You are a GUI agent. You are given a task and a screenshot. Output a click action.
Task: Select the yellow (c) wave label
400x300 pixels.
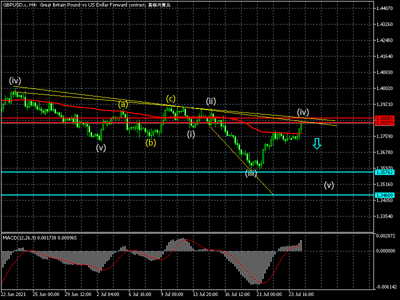click(171, 99)
